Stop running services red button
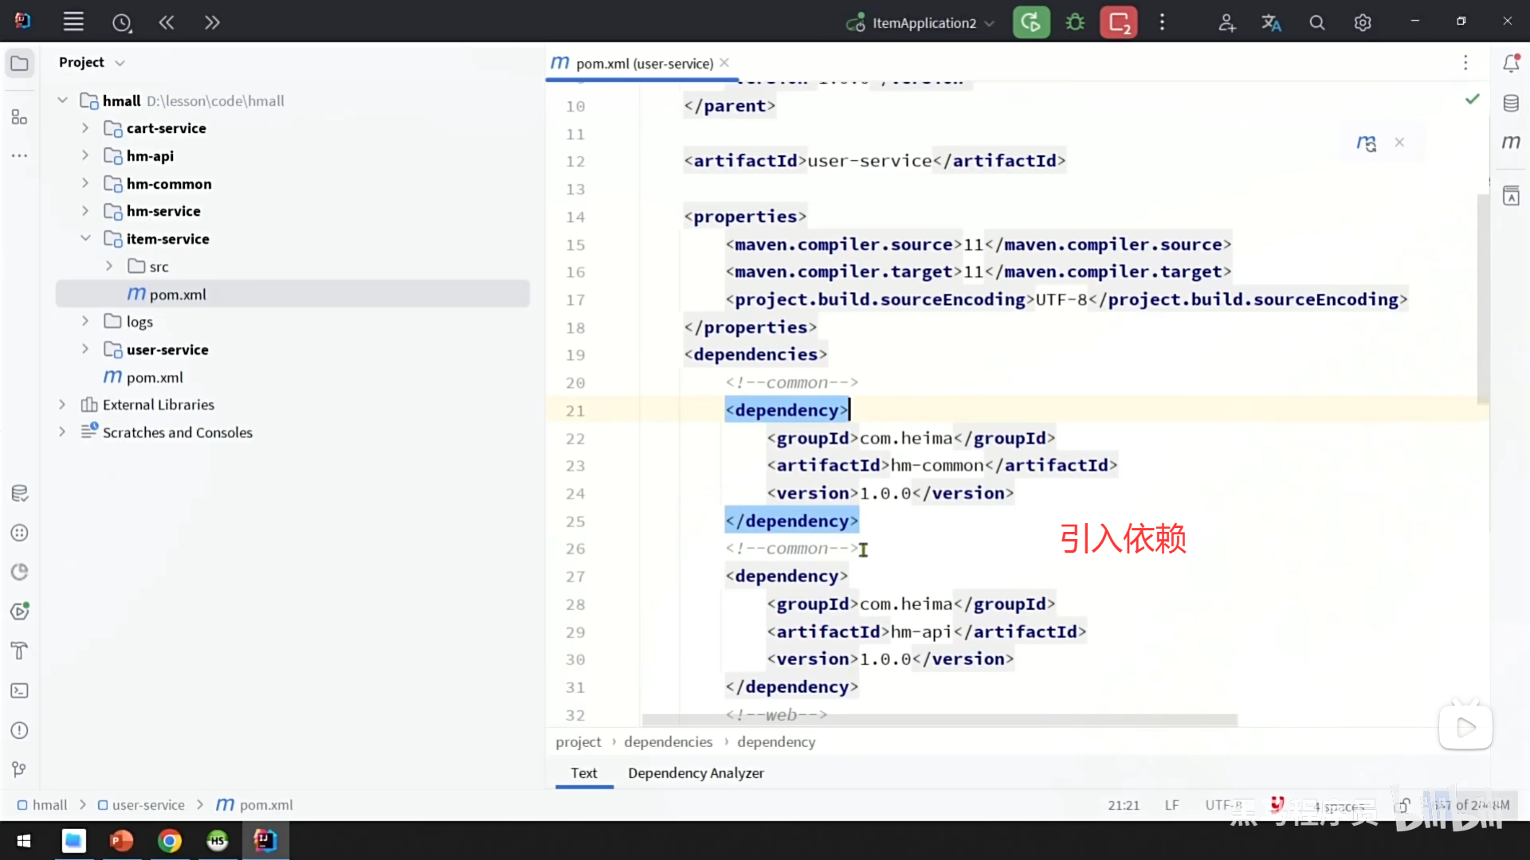1530x860 pixels. (1119, 22)
